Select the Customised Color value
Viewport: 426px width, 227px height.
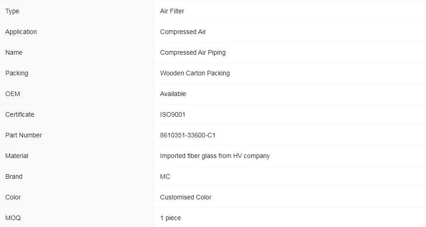[185, 197]
